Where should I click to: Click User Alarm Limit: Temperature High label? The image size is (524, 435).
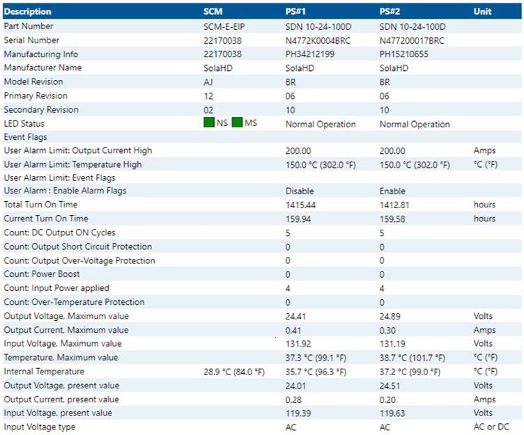[x=73, y=164]
